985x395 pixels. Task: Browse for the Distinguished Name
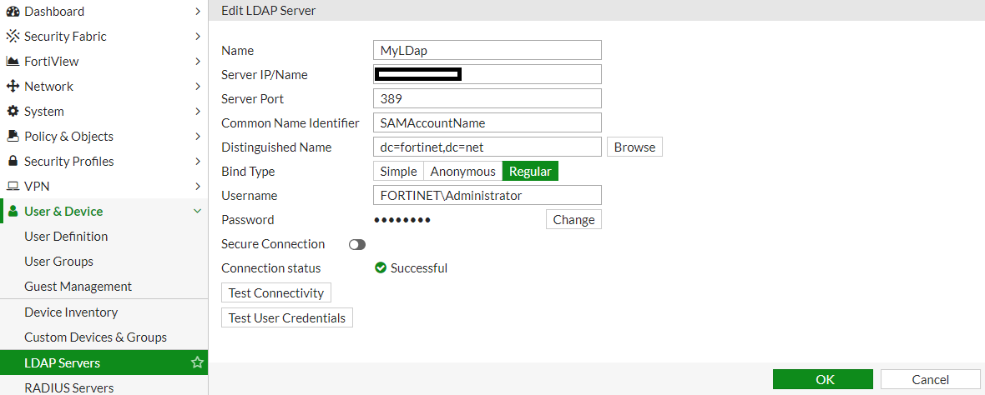click(634, 147)
